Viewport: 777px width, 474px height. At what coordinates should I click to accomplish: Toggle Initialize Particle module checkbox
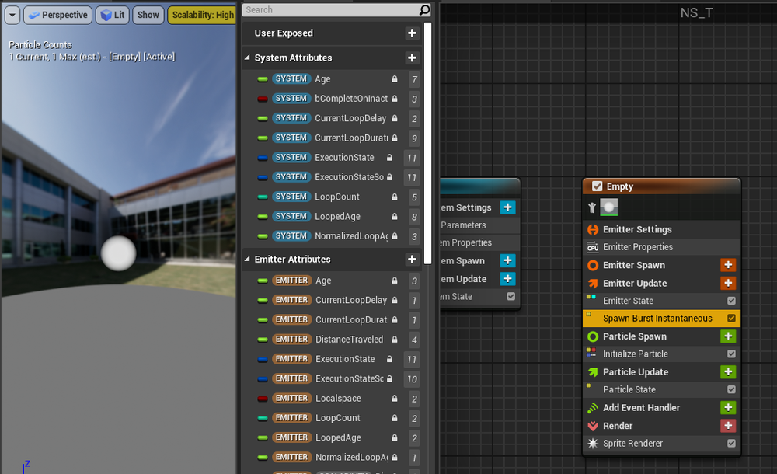point(731,354)
